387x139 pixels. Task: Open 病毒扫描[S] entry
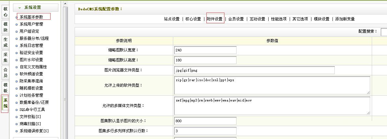point(30,124)
